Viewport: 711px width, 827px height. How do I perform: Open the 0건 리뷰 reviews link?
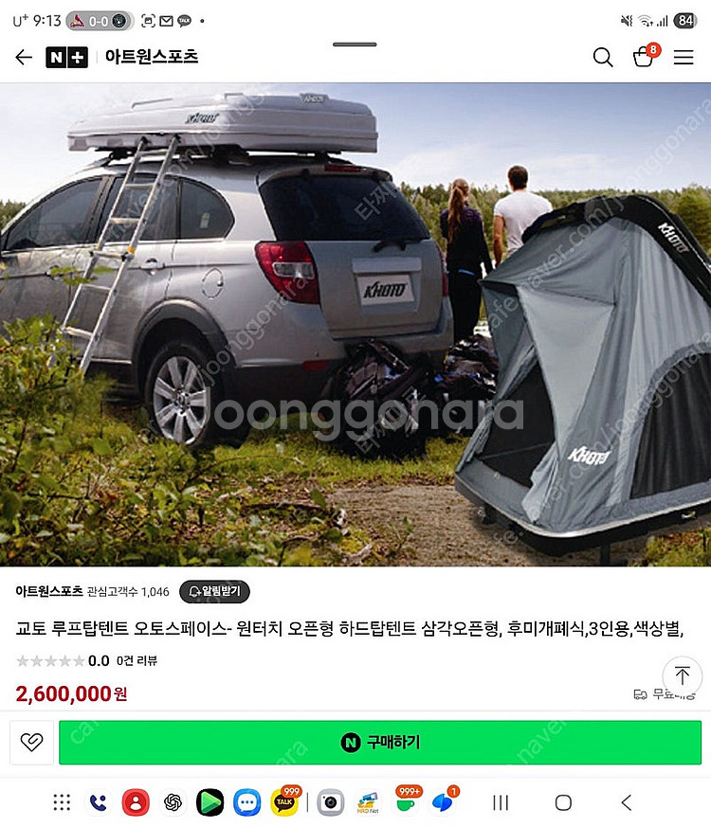(x=137, y=661)
